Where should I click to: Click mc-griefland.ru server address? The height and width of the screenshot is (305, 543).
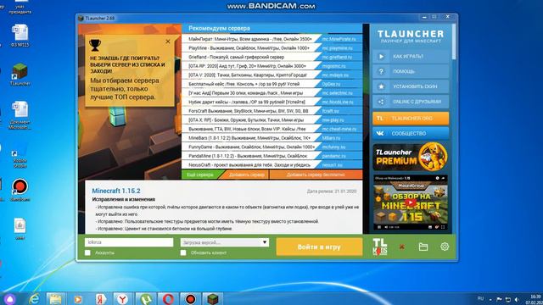click(337, 57)
